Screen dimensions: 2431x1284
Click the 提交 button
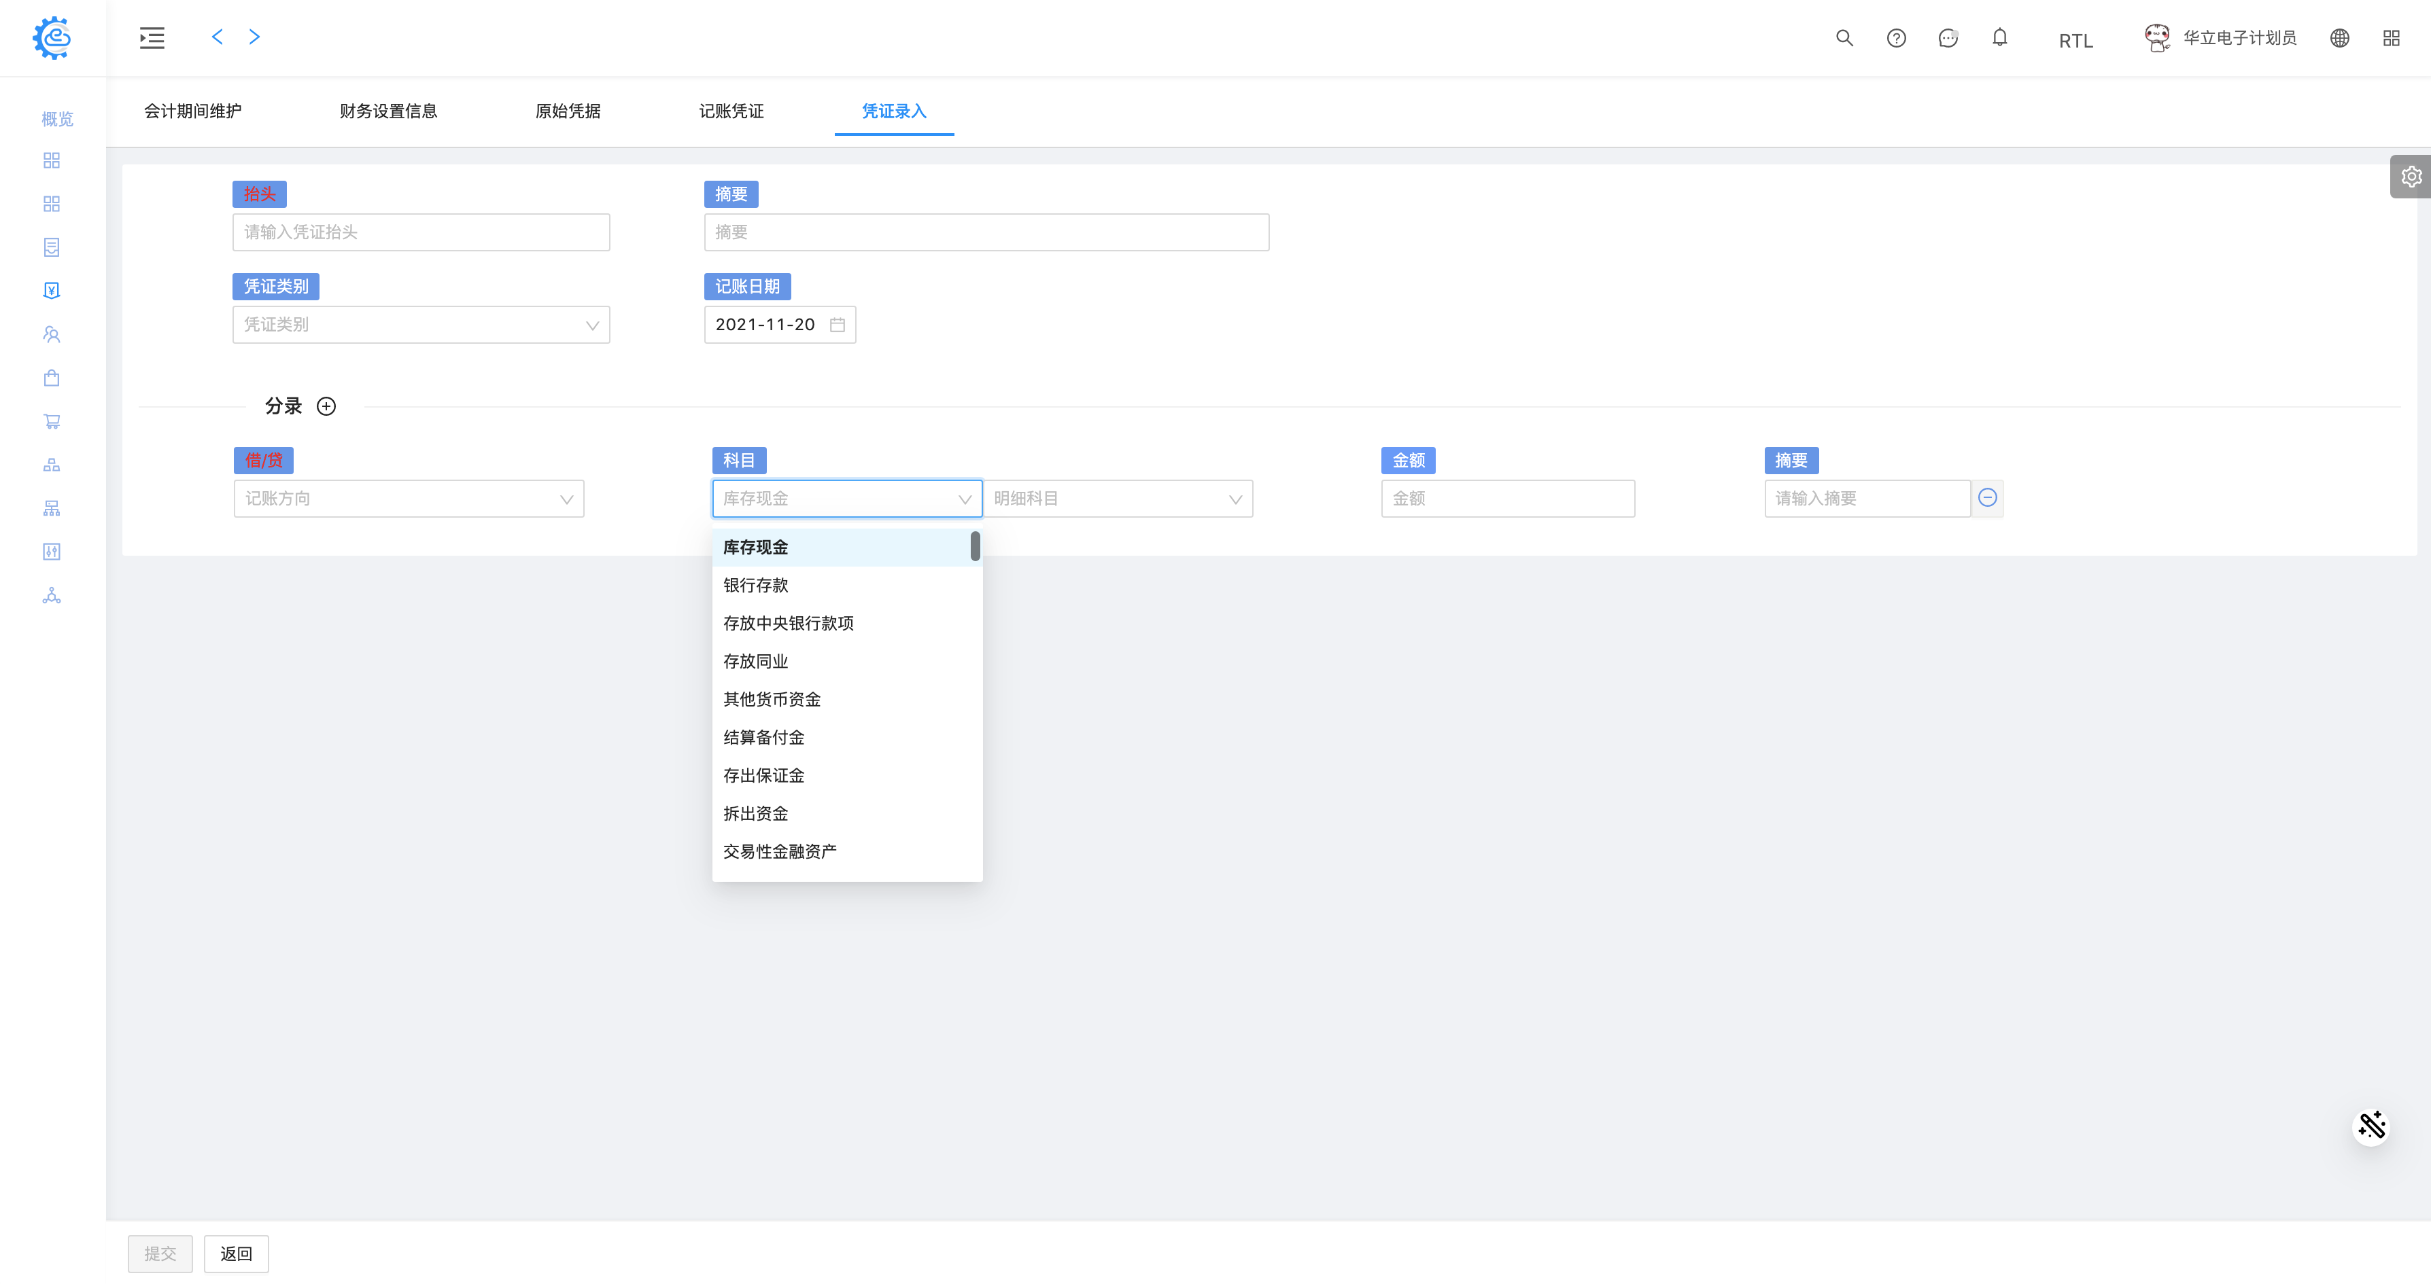point(160,1254)
